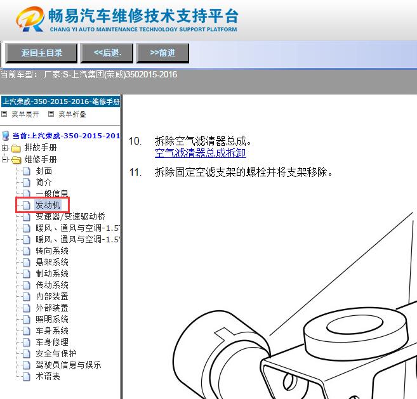
Task: Open the 一般信息 page
Action: 52,193
